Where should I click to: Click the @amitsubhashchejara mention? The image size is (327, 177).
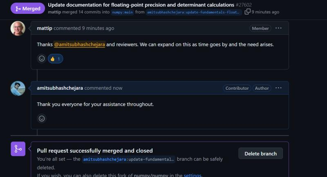(x=79, y=44)
